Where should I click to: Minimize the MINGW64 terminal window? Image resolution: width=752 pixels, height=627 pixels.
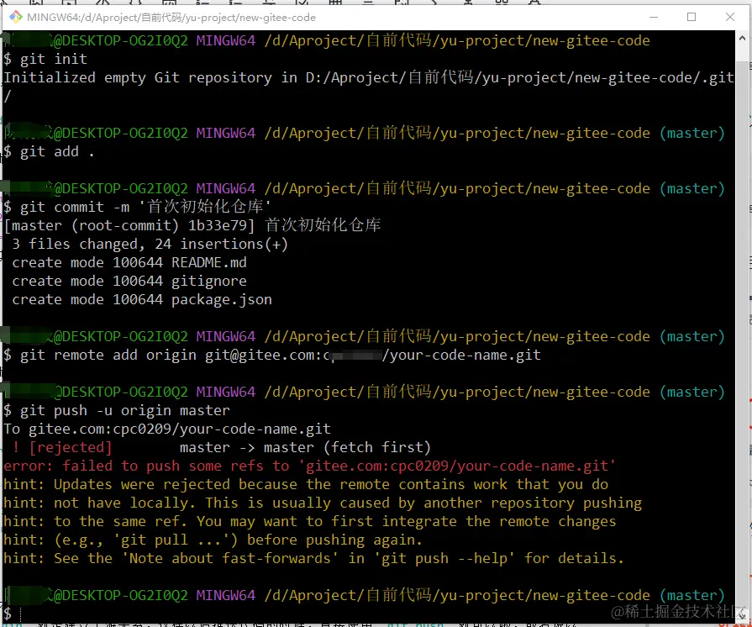coord(653,18)
